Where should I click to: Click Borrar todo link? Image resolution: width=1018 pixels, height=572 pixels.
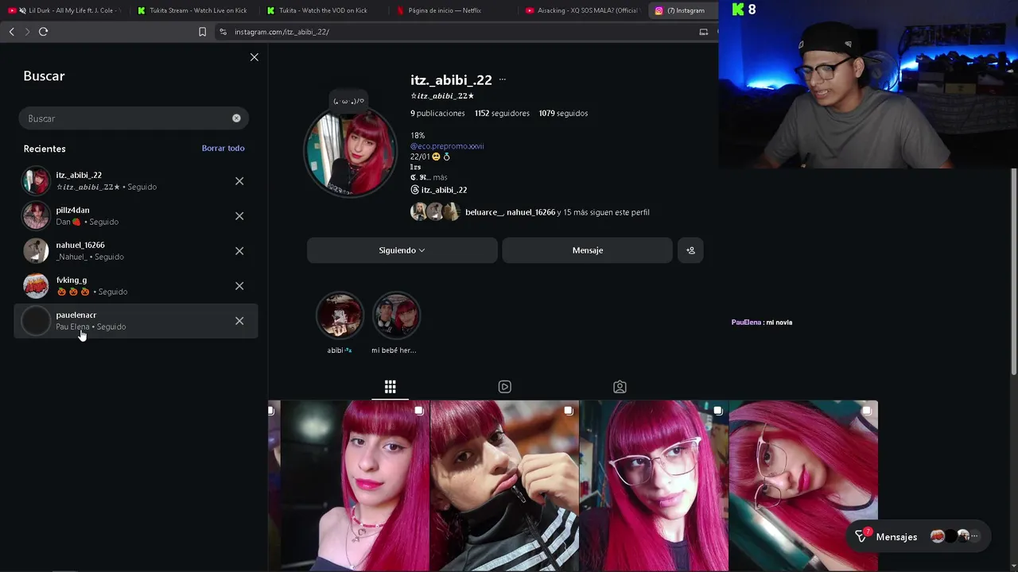[x=223, y=148]
